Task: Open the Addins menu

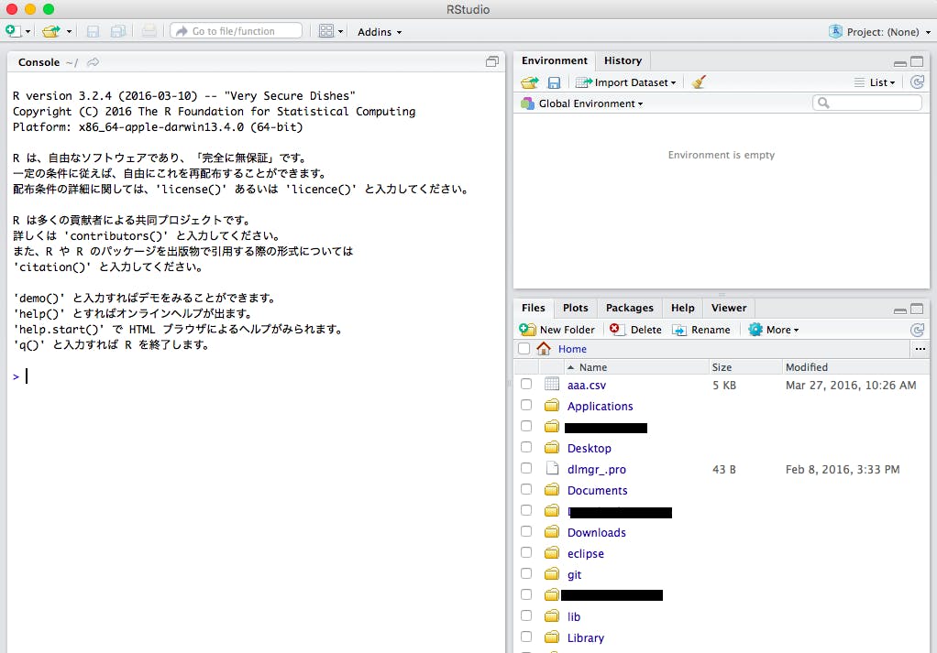Action: (x=379, y=31)
